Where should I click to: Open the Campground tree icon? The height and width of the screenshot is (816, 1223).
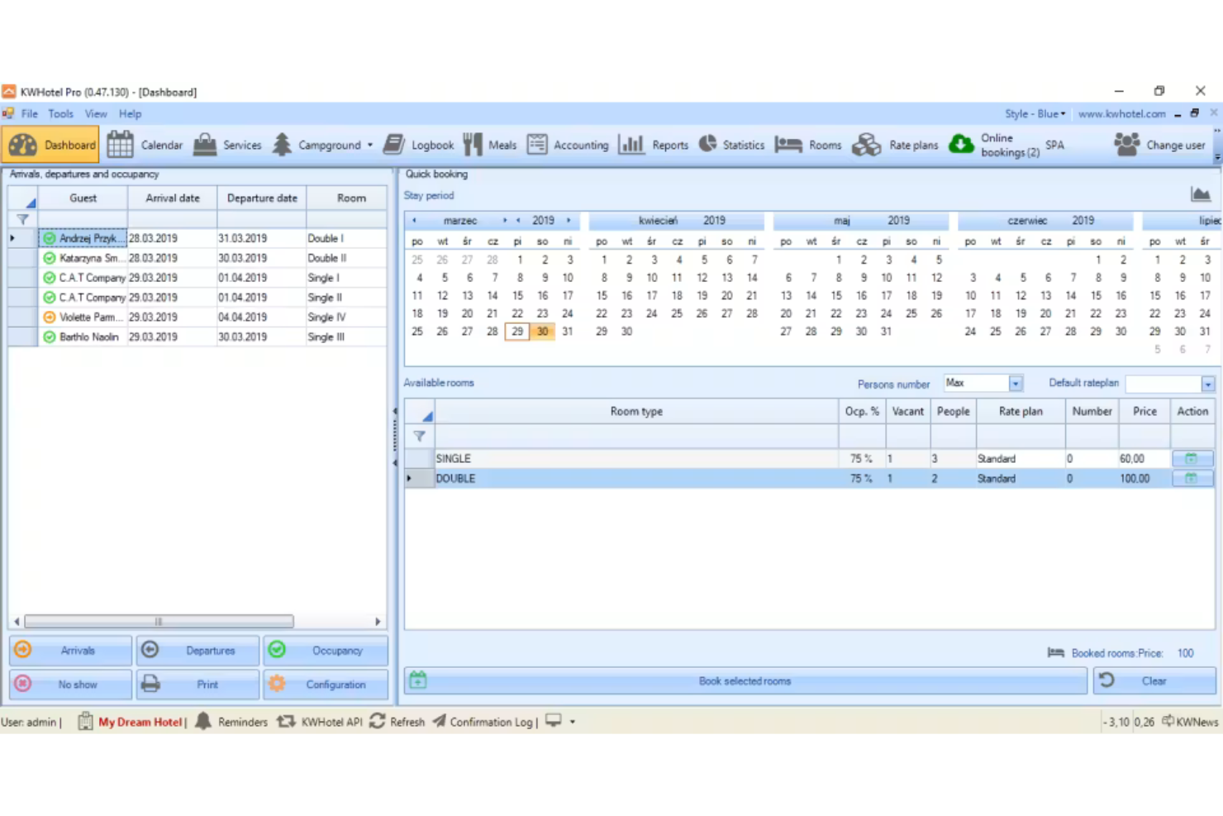[x=282, y=145]
